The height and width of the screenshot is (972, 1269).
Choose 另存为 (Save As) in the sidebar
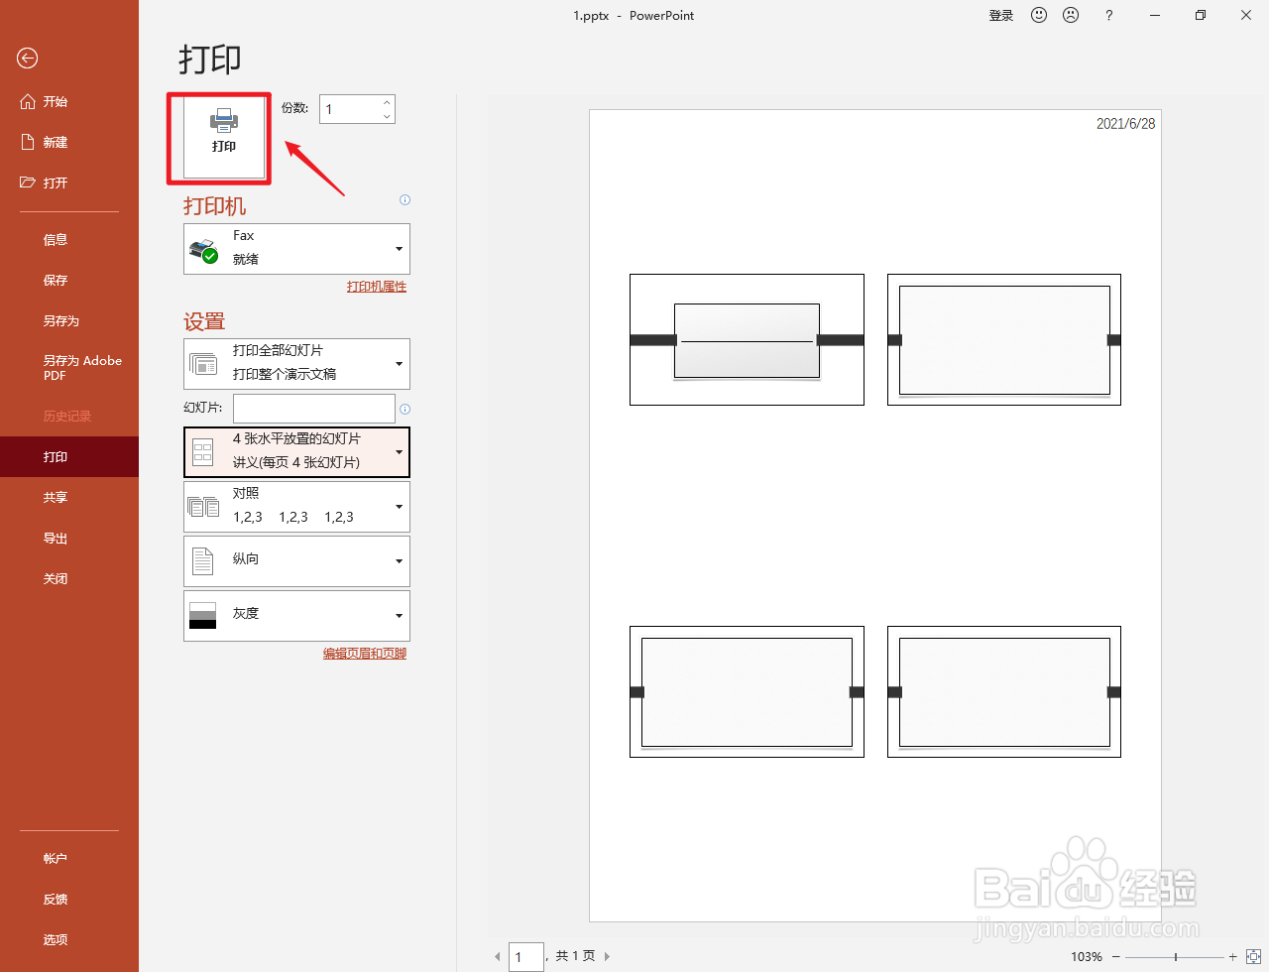(69, 320)
